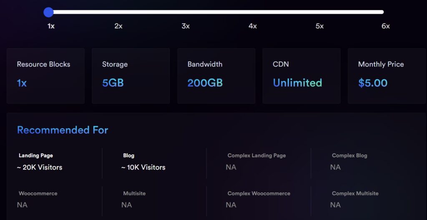Click the $5.00 price value
427x220 pixels.
click(373, 83)
